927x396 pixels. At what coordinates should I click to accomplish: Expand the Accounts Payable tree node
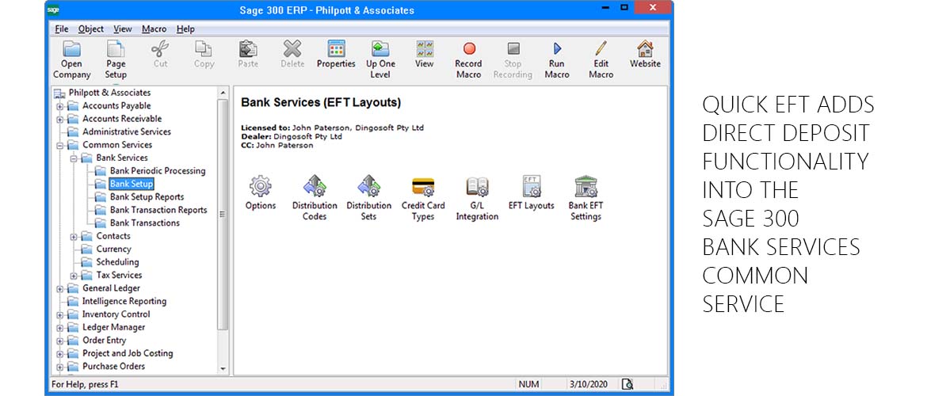tap(59, 107)
